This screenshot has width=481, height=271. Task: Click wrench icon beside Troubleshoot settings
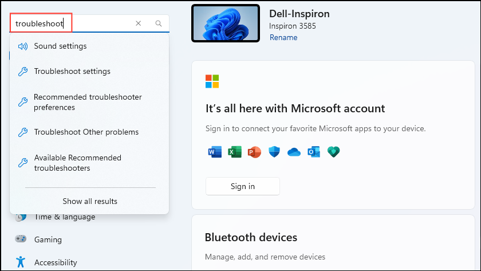coord(23,72)
